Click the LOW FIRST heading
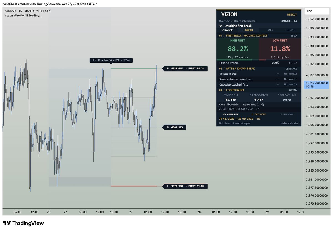 [280, 41]
